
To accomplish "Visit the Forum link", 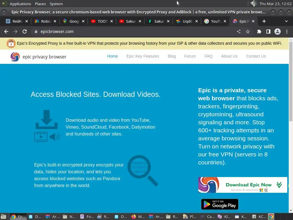I will coord(190,56).
